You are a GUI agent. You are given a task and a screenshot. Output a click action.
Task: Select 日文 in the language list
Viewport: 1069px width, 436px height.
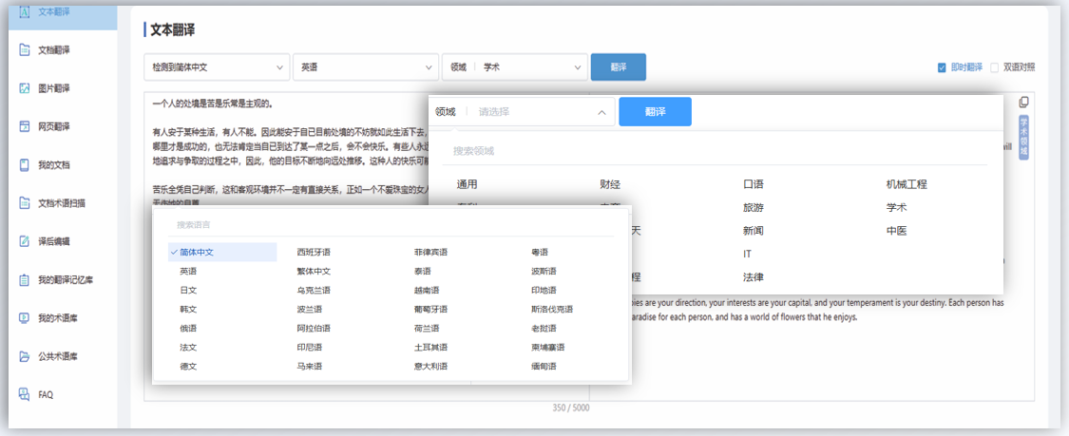pos(188,291)
